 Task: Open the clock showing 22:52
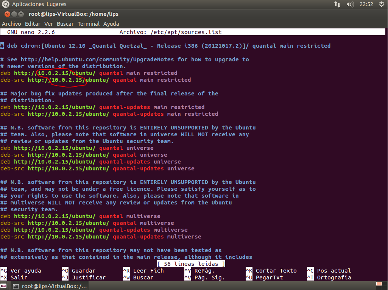(x=366, y=4)
